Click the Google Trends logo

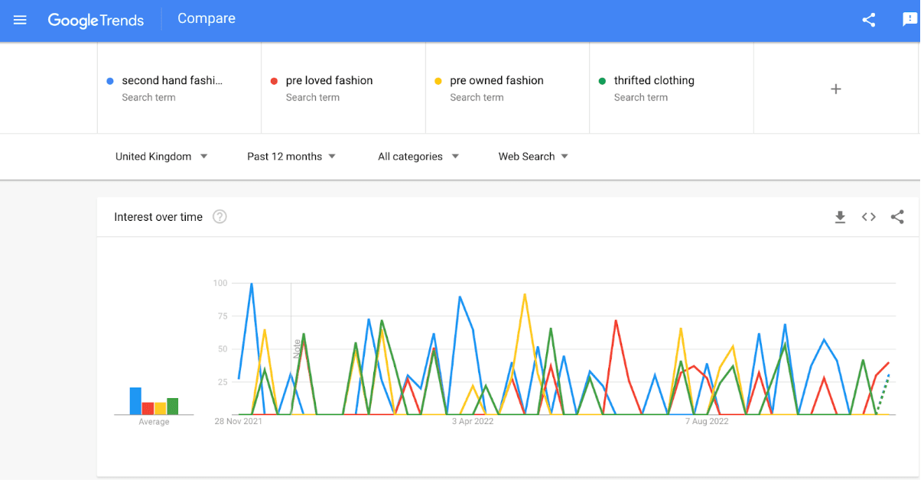(x=96, y=21)
